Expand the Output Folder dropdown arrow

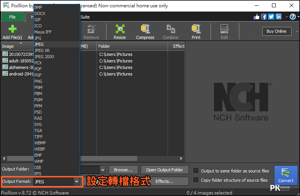(103, 170)
